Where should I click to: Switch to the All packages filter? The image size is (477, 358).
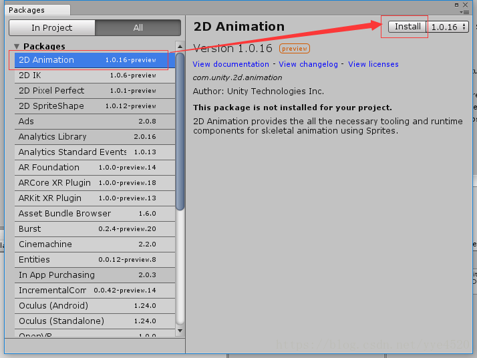[138, 27]
